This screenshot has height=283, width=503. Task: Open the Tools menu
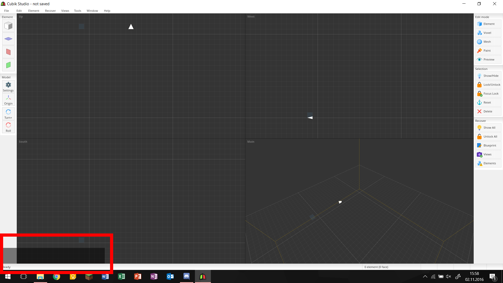[x=78, y=11]
